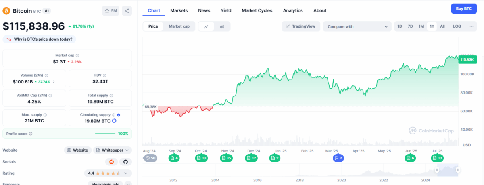484x185 pixels.
Task: Click the Bitcoin logo icon
Action: click(6, 11)
